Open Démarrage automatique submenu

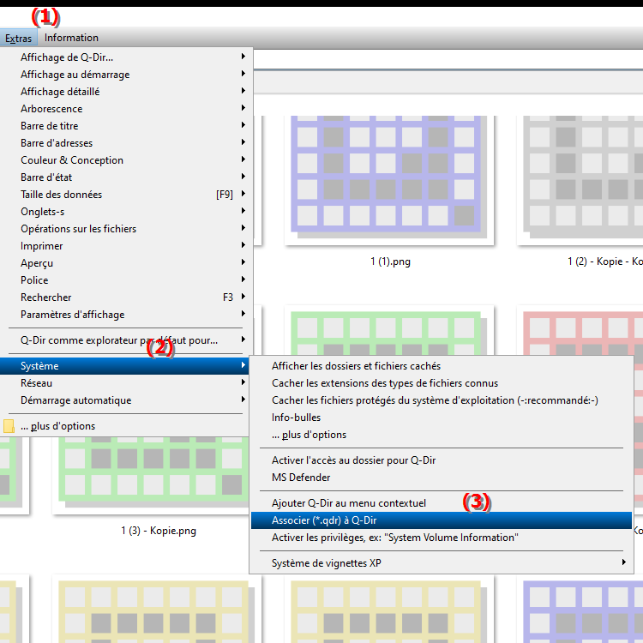tap(124, 400)
